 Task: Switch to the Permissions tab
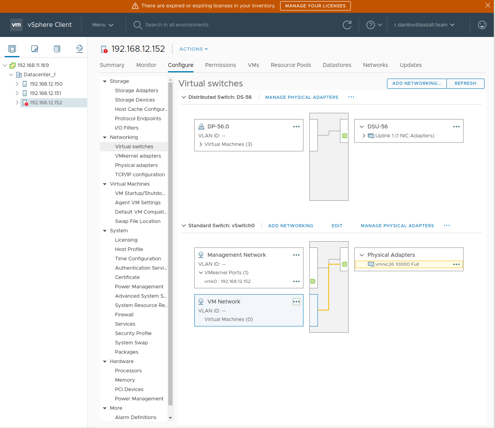tap(220, 65)
